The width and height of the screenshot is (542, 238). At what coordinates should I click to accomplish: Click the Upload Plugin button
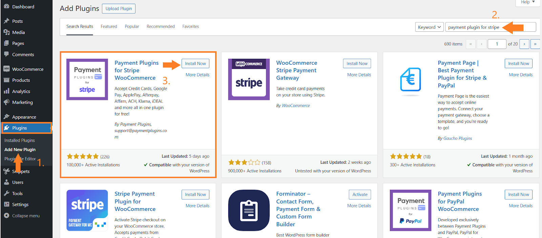[x=119, y=8]
